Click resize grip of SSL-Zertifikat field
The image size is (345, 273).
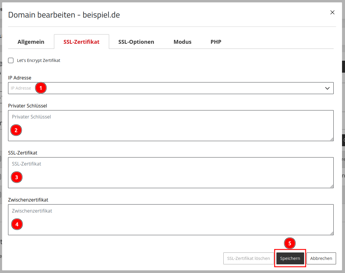[x=332, y=186]
